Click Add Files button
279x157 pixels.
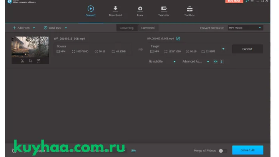pos(21,28)
